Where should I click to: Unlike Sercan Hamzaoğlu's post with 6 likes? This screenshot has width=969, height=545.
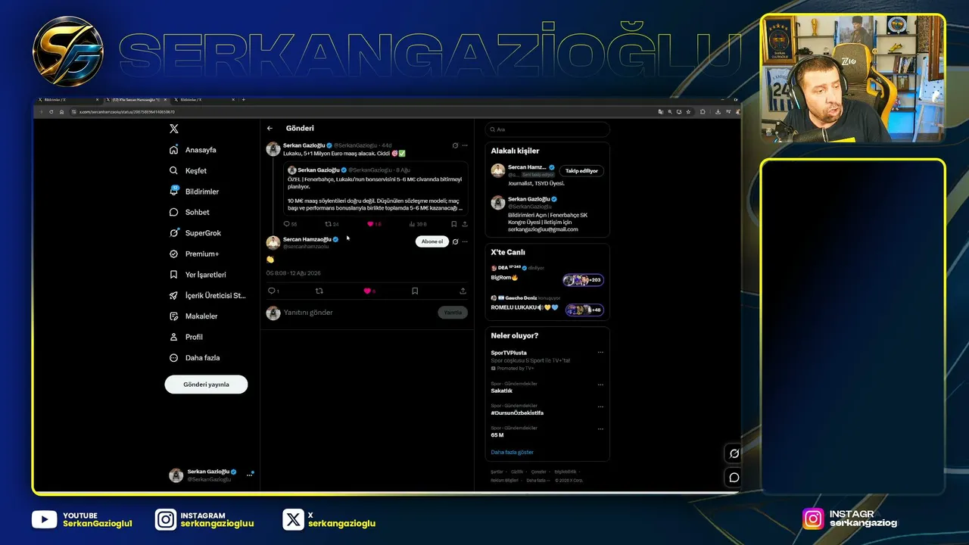(369, 291)
